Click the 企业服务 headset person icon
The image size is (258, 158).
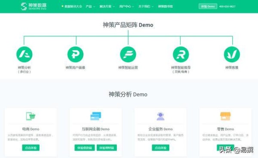pyautogui.click(x=160, y=116)
